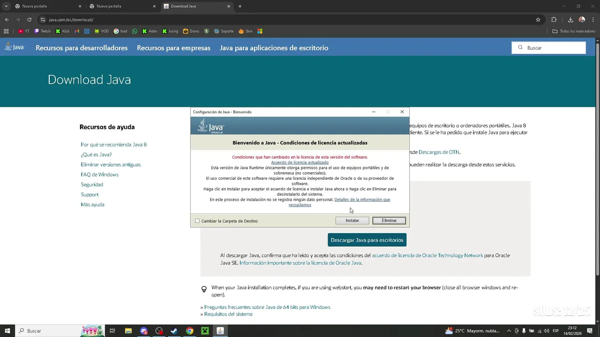The image size is (600, 337).
Task: Open a new browser tab with plus icon
Action: point(240,7)
